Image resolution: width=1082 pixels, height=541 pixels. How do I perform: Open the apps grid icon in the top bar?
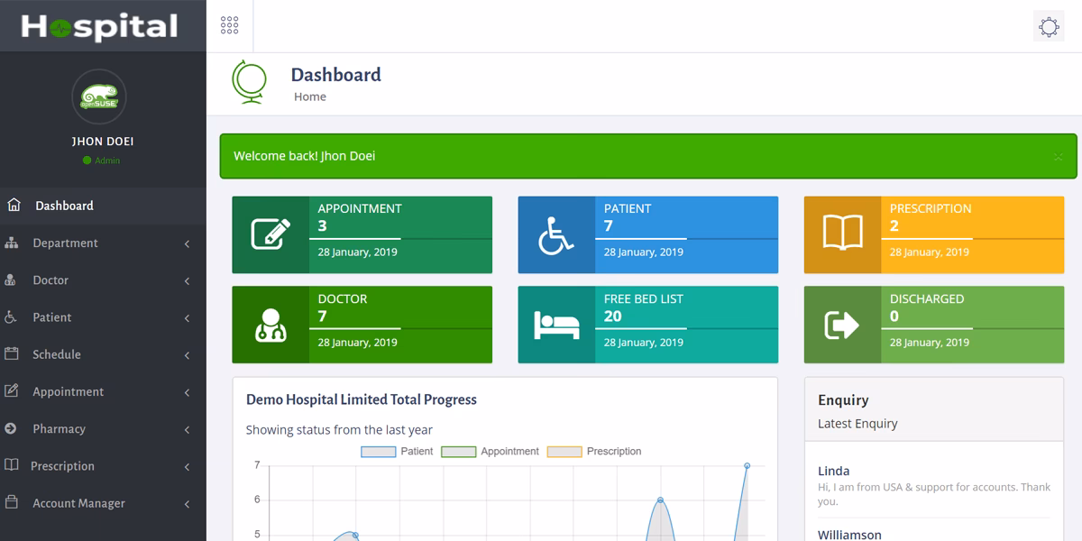click(x=229, y=25)
